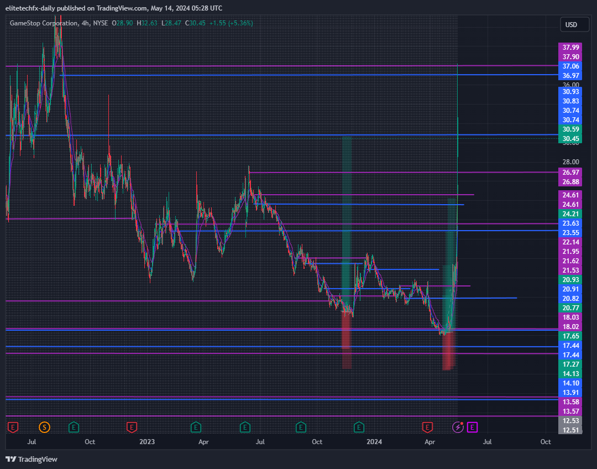Select the green 20.93 price label

(570, 280)
